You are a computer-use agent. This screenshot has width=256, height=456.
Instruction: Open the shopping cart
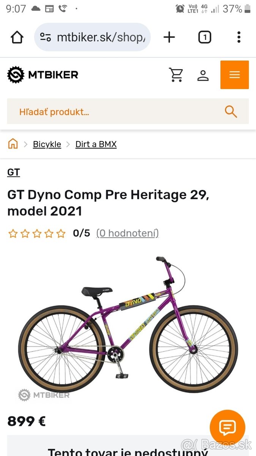tap(176, 75)
